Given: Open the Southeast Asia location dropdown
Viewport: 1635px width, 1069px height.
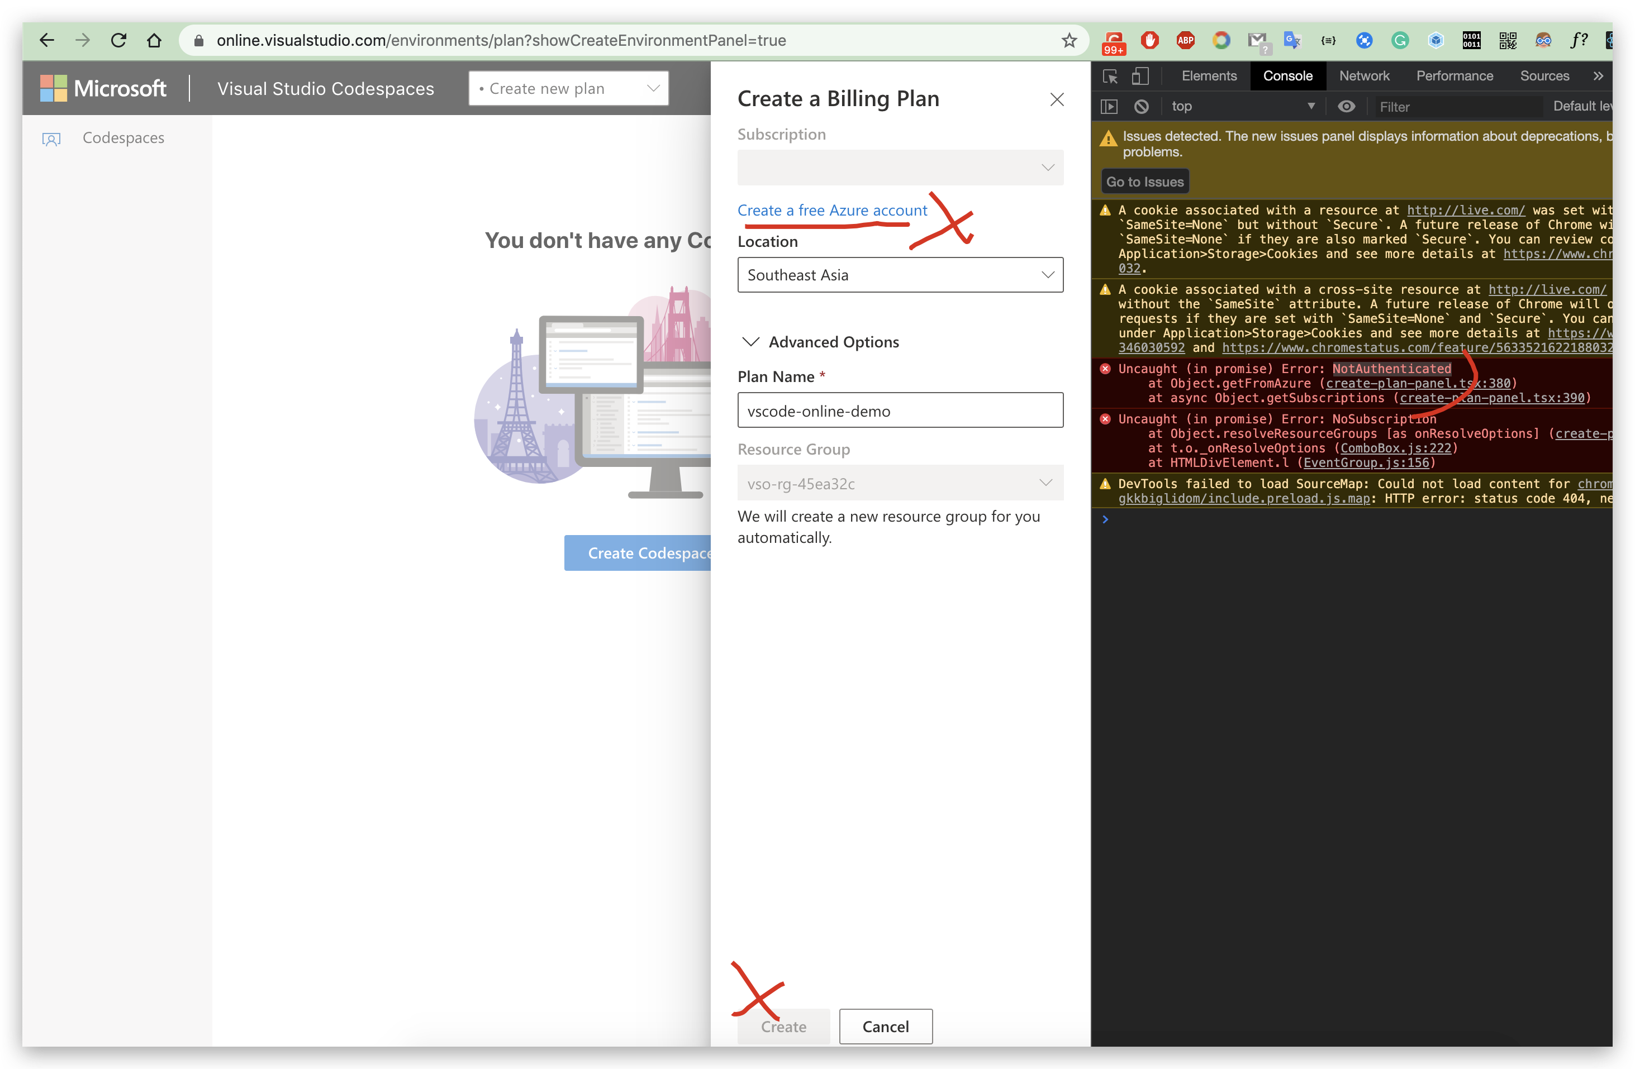Looking at the screenshot, I should click(900, 275).
